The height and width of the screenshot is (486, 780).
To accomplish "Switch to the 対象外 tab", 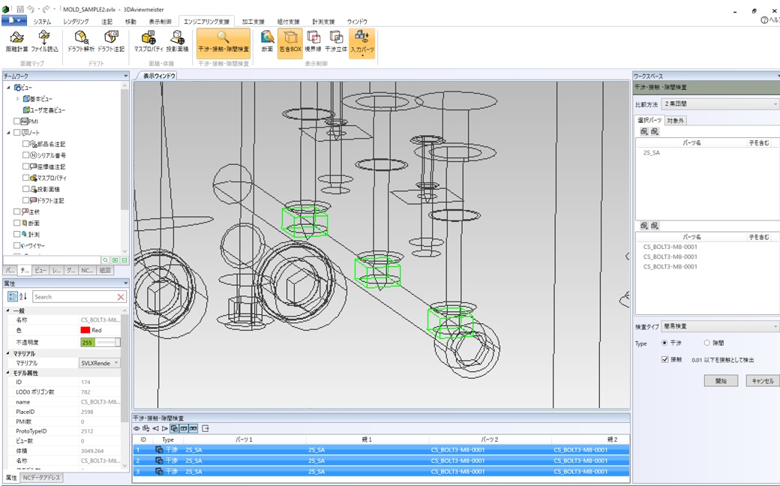I will pos(675,121).
